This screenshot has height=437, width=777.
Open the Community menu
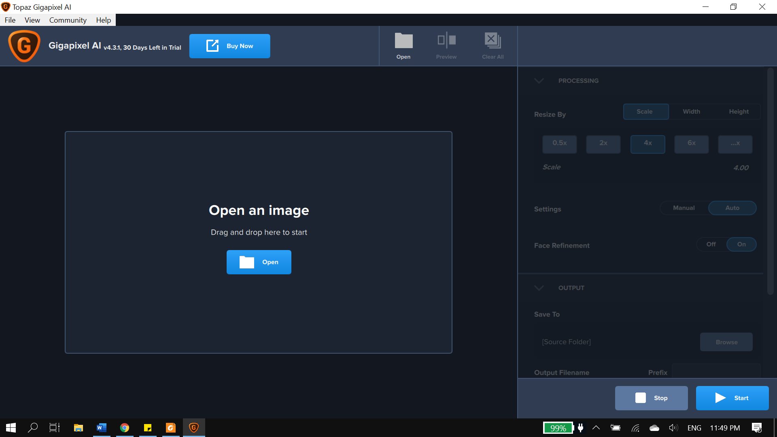point(68,20)
